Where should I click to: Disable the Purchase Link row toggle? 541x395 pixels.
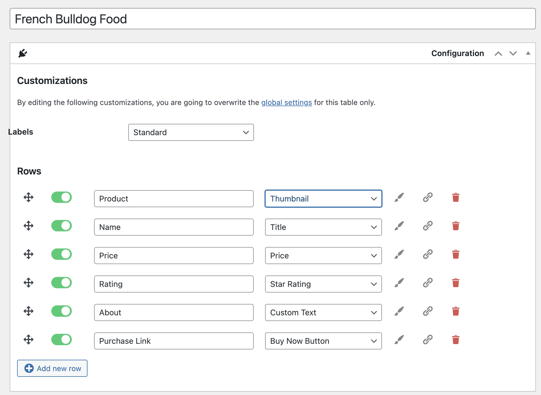(x=61, y=339)
